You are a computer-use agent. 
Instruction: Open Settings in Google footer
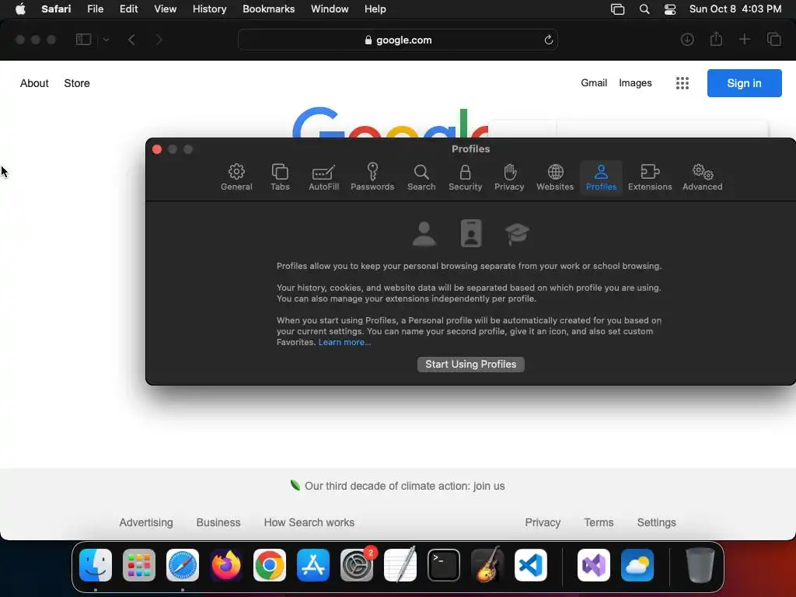pyautogui.click(x=656, y=522)
